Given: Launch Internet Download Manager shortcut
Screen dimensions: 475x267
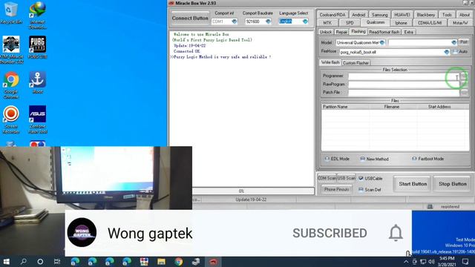Looking at the screenshot, I should click(38, 15).
